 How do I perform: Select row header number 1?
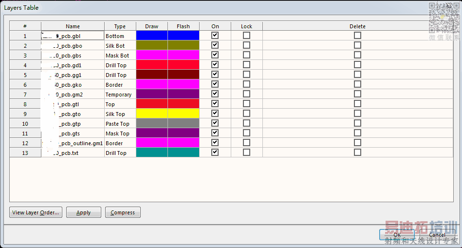(x=25, y=36)
